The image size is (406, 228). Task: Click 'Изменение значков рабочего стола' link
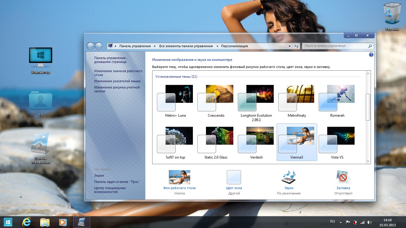point(118,73)
